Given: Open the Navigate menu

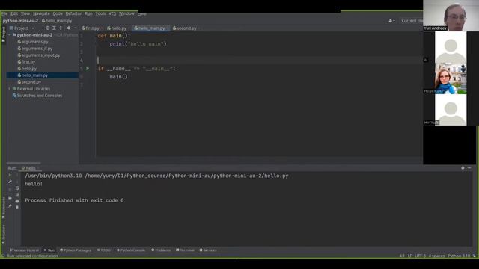Looking at the screenshot, I should point(41,13).
